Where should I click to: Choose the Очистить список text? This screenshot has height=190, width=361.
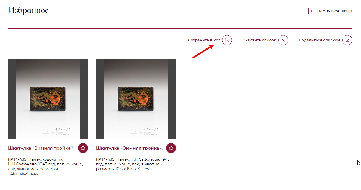[x=259, y=40]
